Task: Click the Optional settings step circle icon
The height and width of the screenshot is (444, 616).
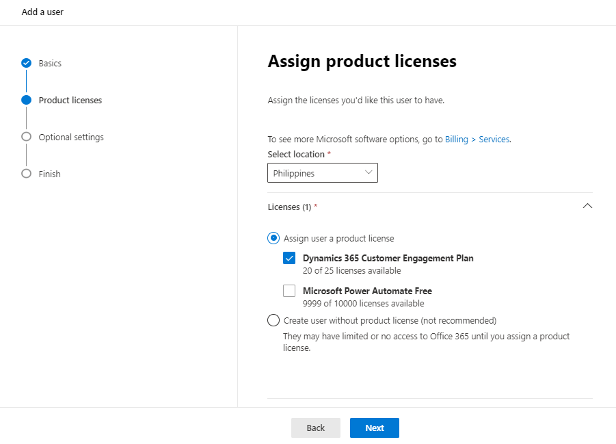Action: (26, 137)
